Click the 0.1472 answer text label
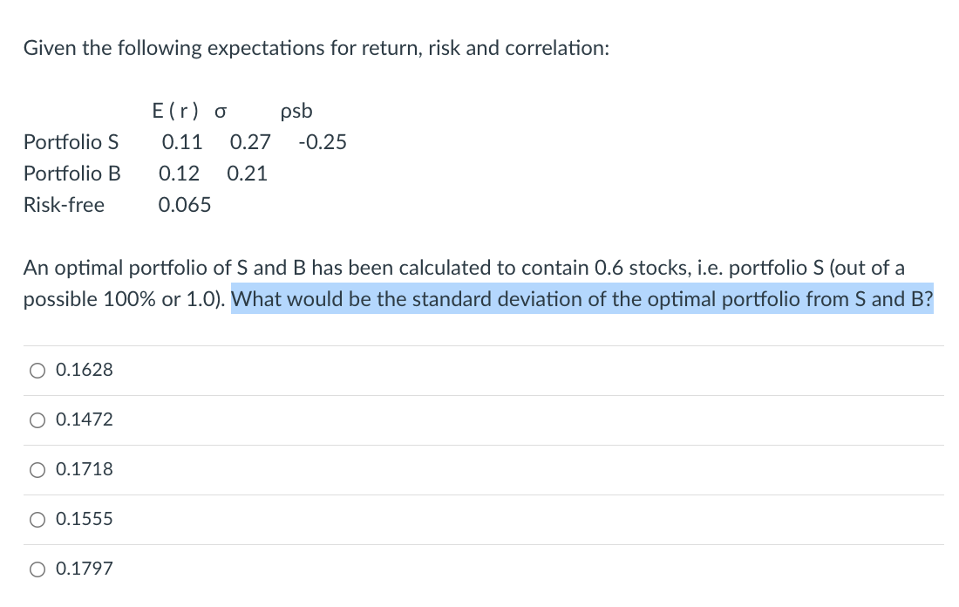This screenshot has width=959, height=607. pos(85,419)
